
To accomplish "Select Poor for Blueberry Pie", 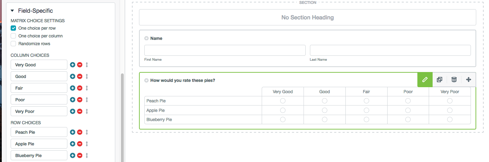I will (408, 120).
